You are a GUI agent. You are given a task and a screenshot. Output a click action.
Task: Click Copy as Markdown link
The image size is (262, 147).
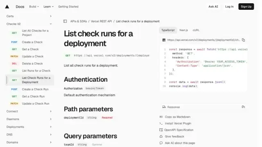tap(177, 117)
